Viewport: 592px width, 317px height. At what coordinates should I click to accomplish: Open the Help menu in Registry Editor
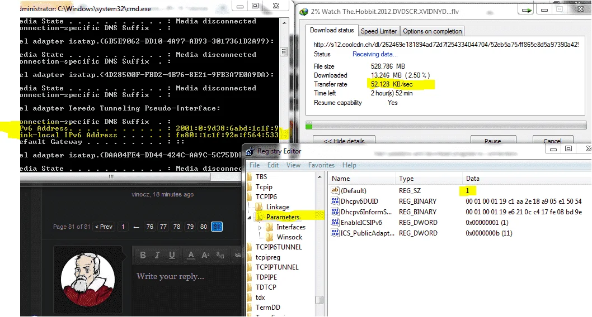tap(349, 165)
